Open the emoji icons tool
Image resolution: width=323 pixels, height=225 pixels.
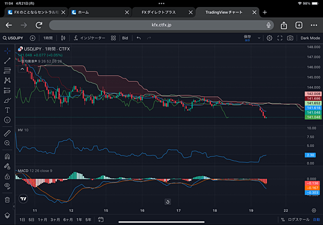7,120
